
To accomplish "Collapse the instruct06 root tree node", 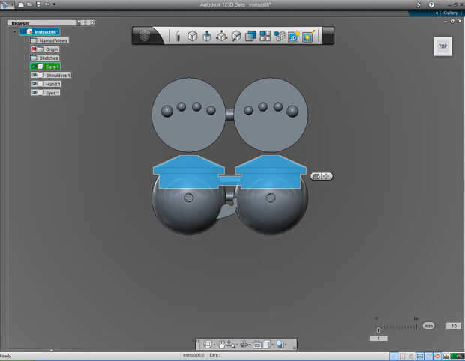I will (x=15, y=31).
